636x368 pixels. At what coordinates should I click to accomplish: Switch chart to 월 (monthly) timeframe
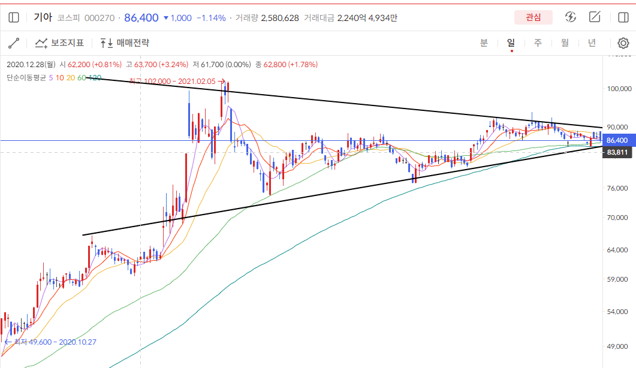[x=565, y=43]
